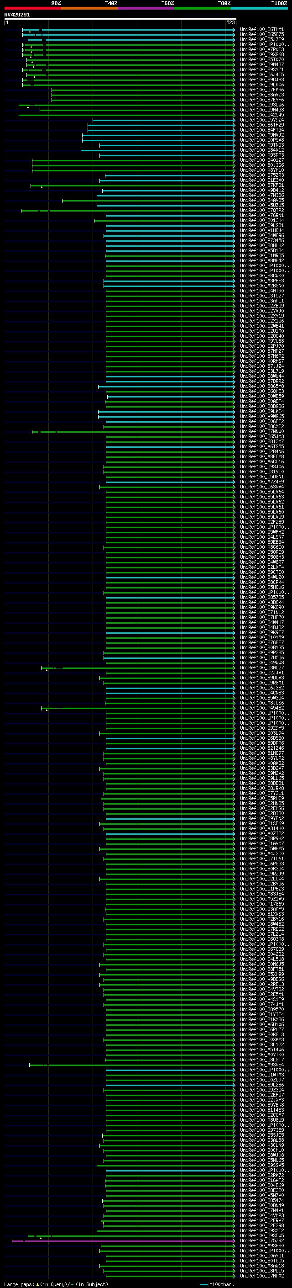Click the UniRef100_Q49WW8 entry
The height and width of the screenshot is (1288, 292).
[261, 663]
